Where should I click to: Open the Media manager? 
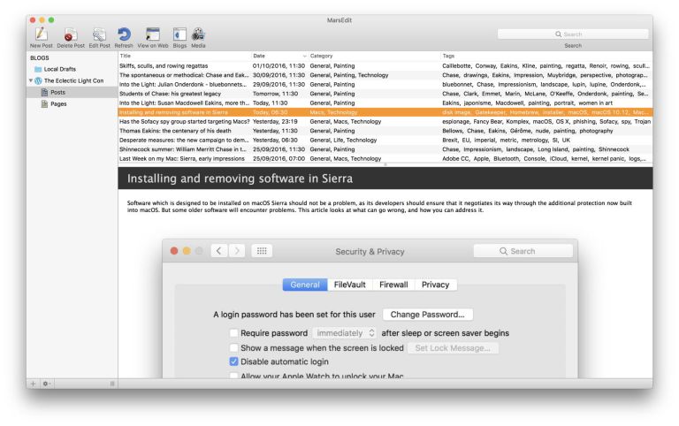coord(198,37)
